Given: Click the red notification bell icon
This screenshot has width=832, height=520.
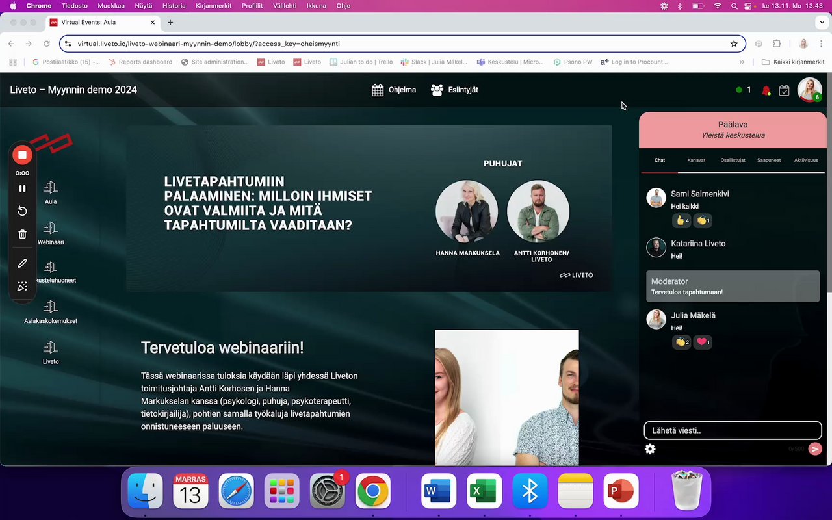Looking at the screenshot, I should point(766,90).
